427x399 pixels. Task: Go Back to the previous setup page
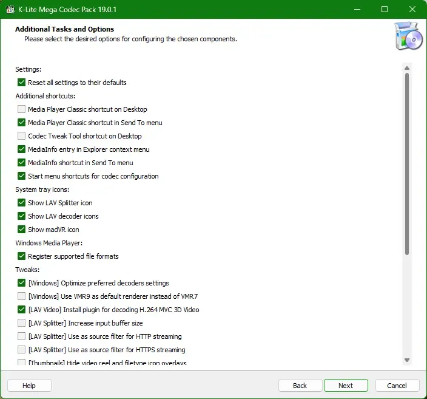[300, 386]
